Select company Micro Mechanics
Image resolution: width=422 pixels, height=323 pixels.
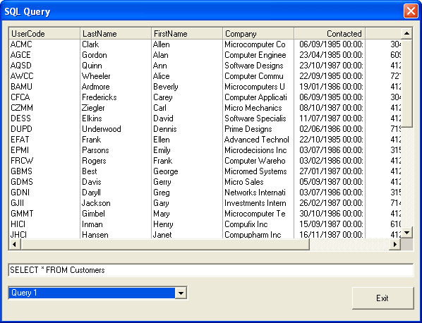click(253, 108)
